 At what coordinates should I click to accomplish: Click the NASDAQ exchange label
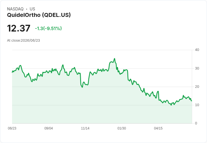click(15, 9)
